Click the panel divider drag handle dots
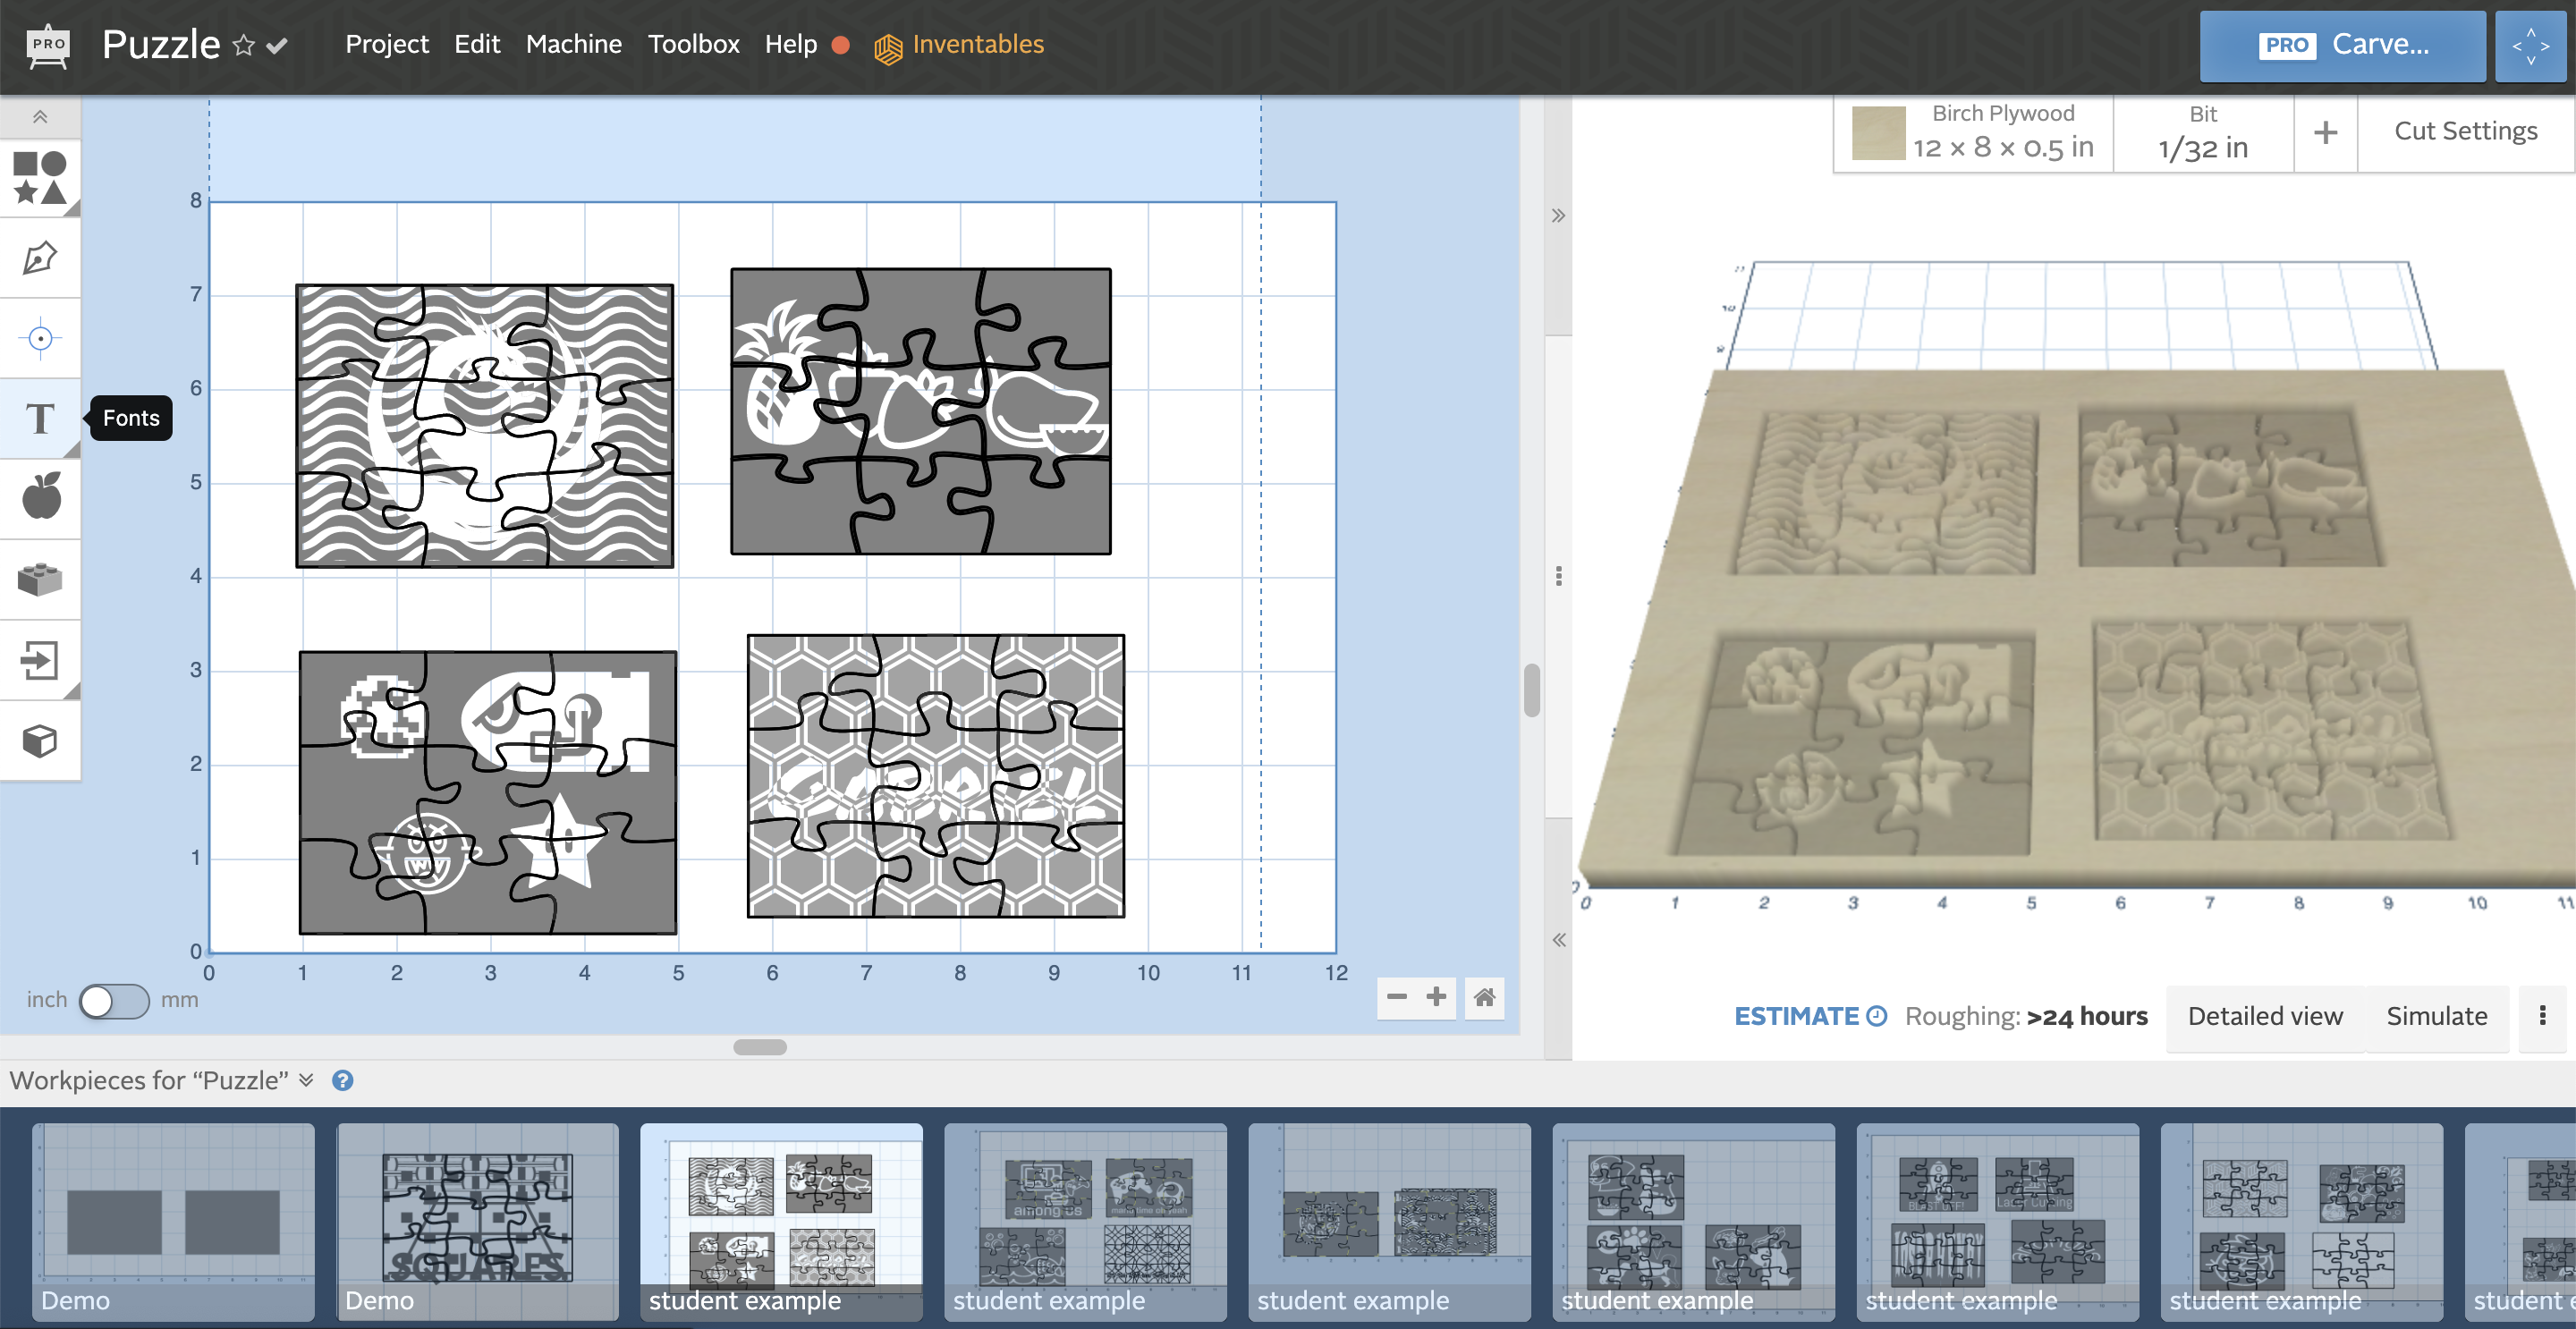 [1558, 576]
